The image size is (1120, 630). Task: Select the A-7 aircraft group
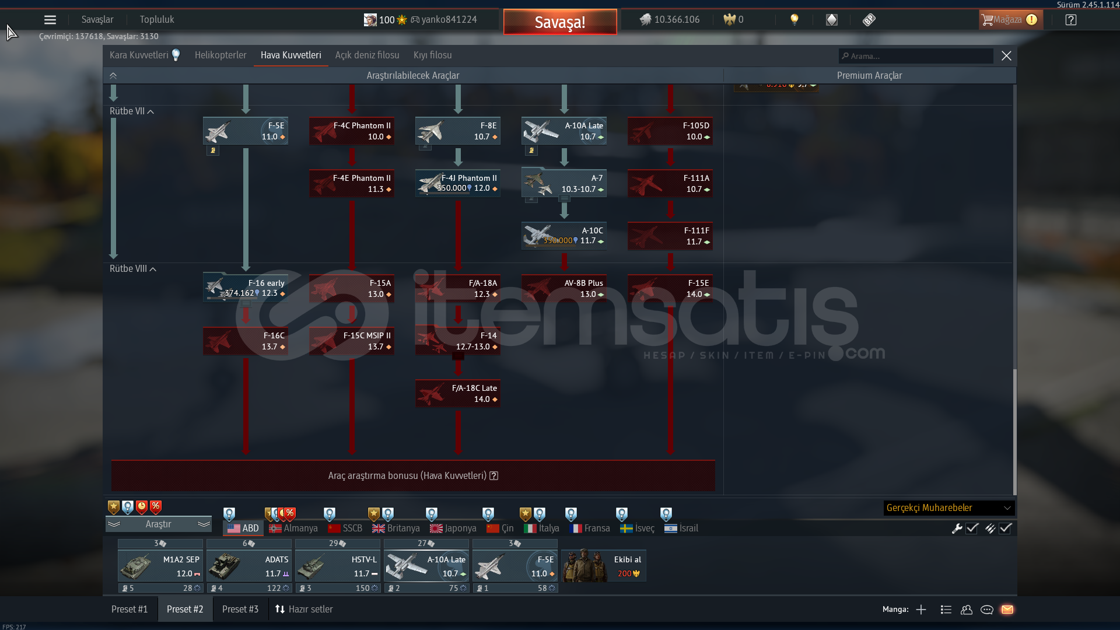(x=564, y=183)
